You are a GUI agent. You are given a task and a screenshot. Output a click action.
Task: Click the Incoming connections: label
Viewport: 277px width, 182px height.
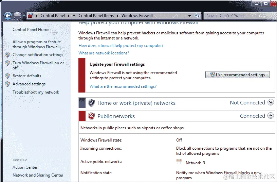tap(101, 148)
